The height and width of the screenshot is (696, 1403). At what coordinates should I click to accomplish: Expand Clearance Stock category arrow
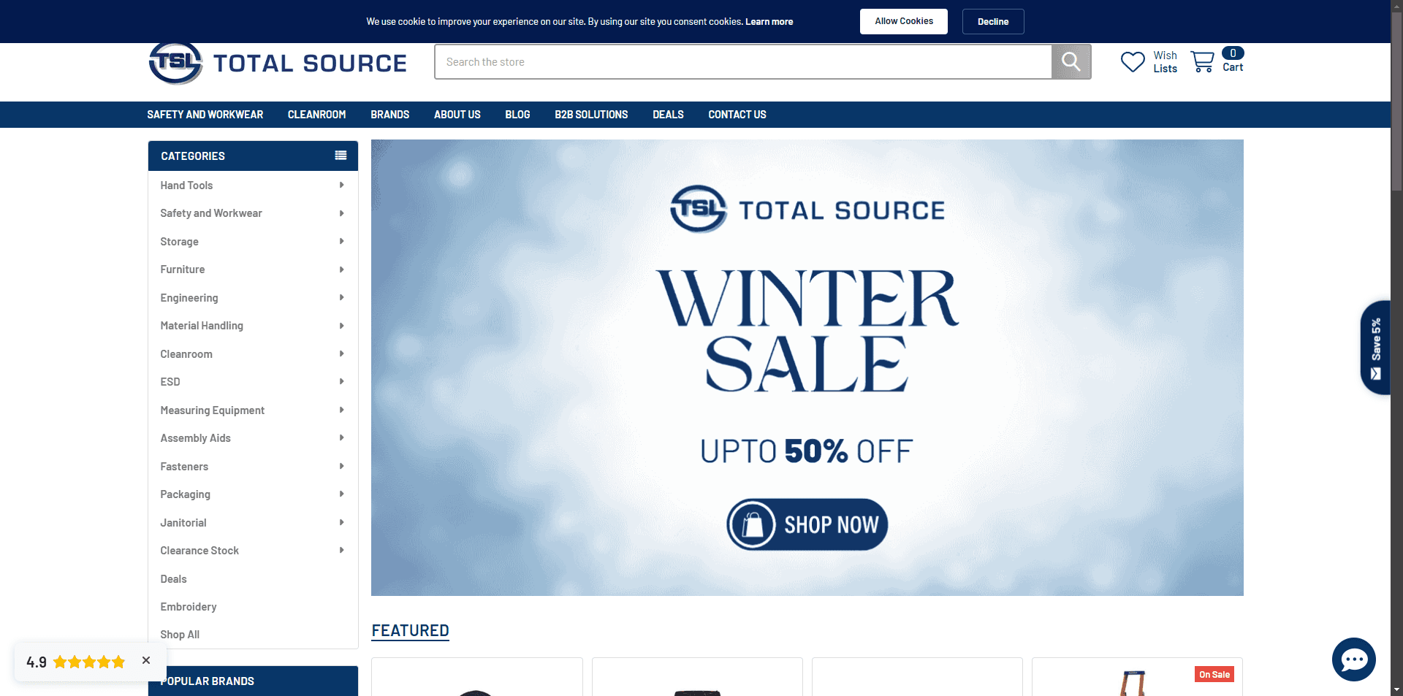(x=341, y=551)
